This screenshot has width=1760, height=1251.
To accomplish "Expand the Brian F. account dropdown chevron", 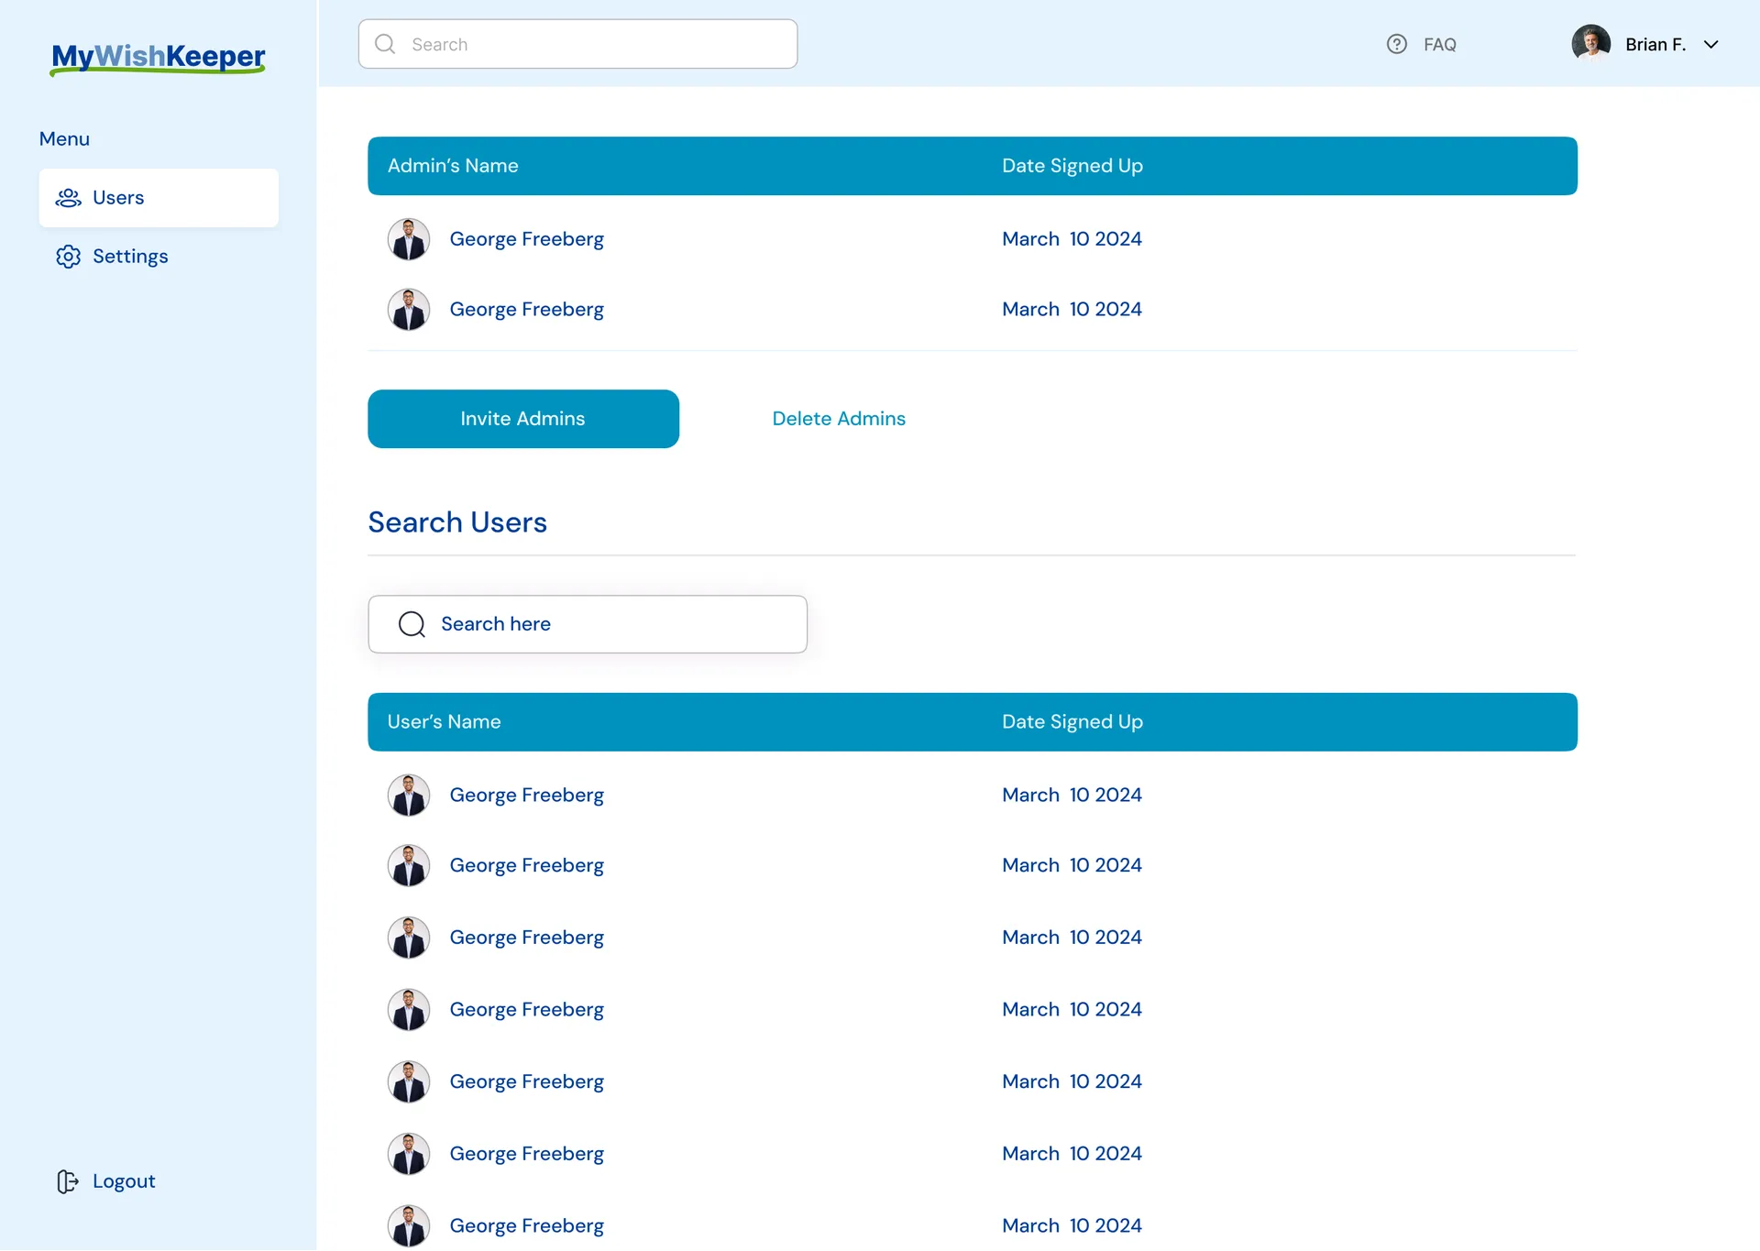I will [x=1710, y=44].
